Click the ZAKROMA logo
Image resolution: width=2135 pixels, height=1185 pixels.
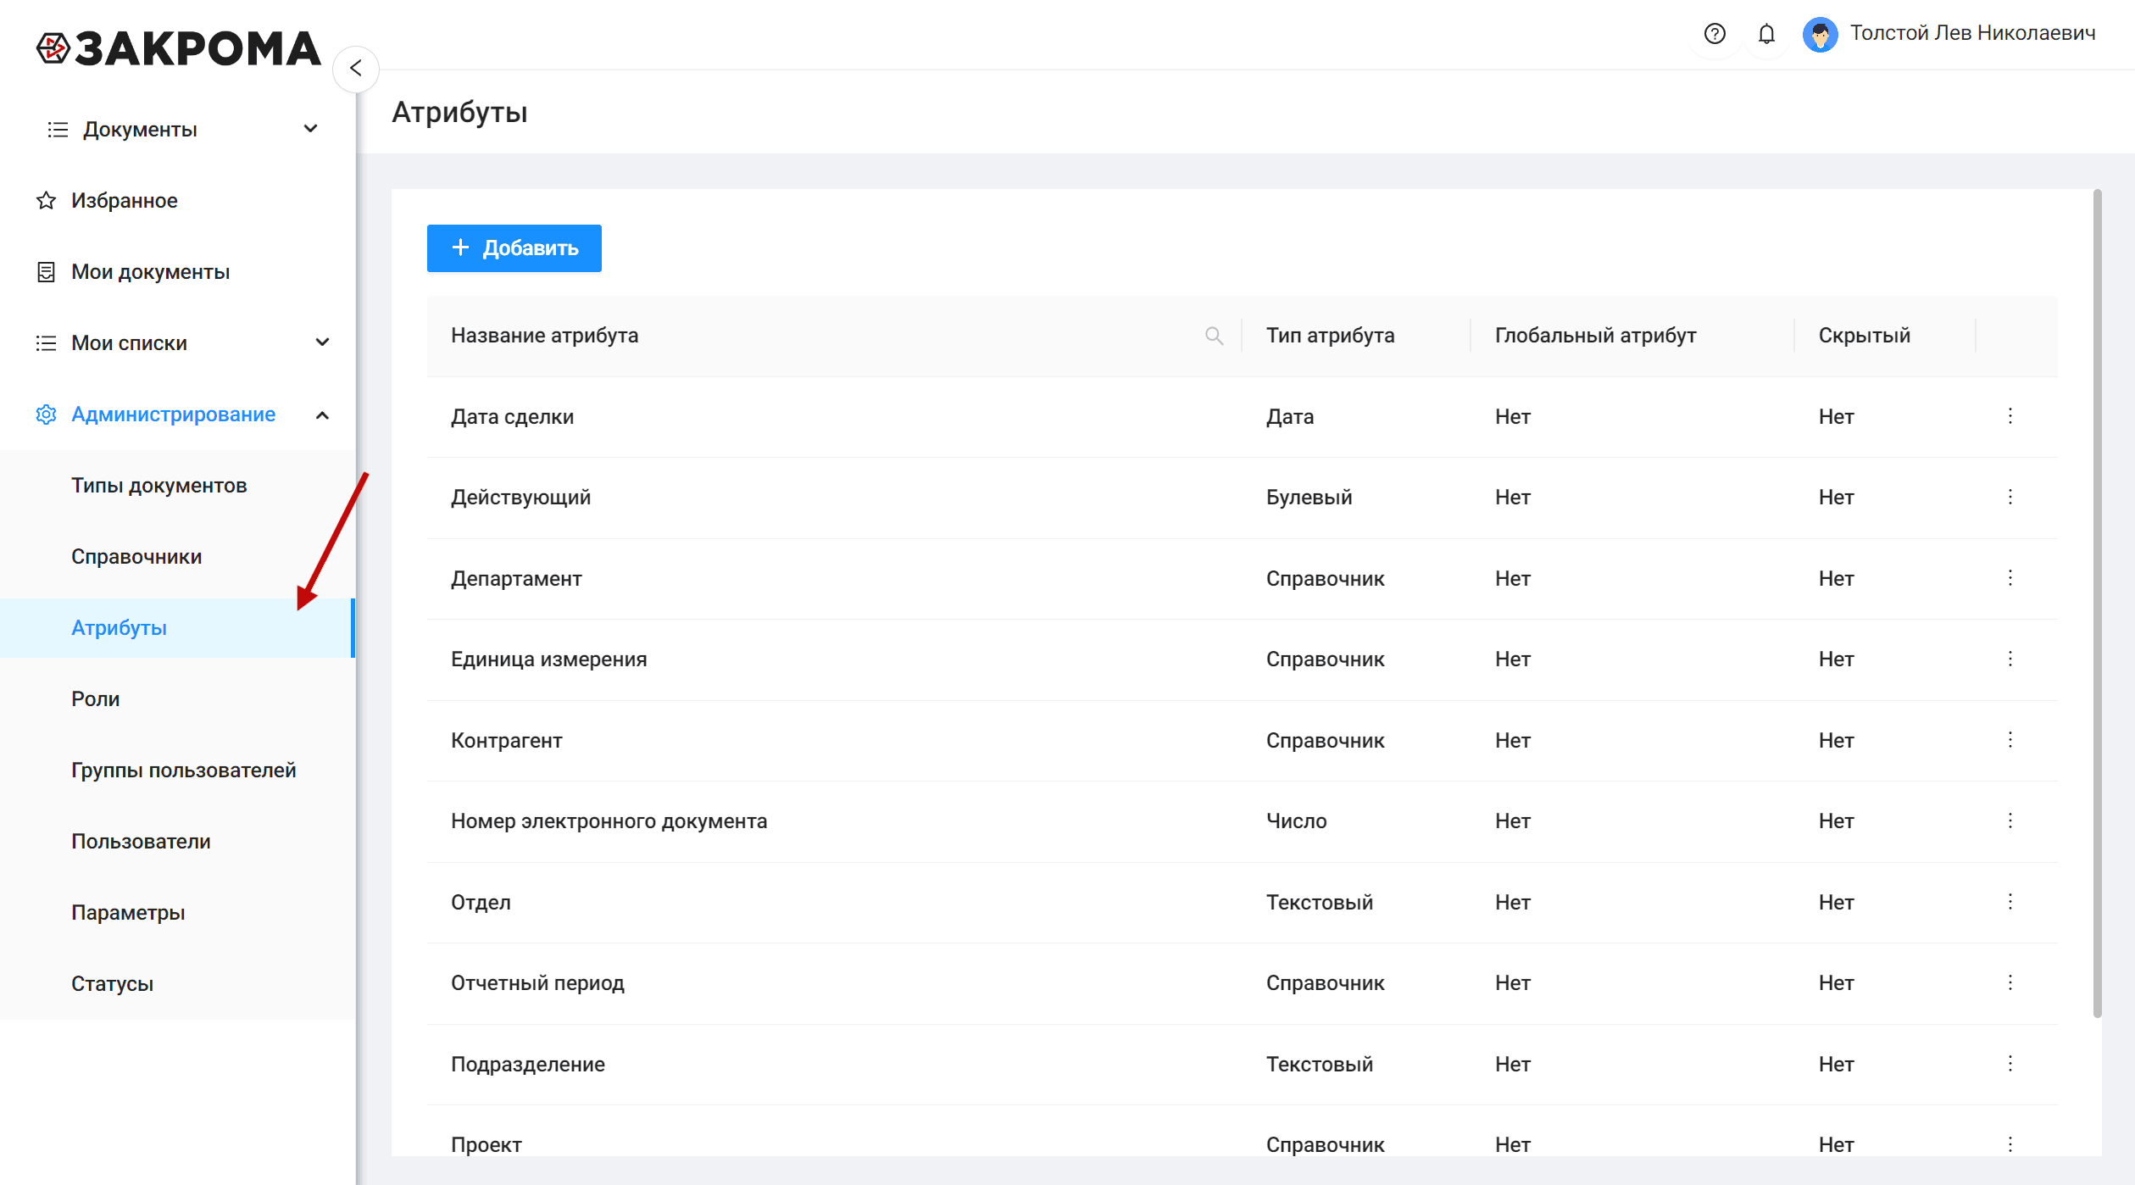179,48
